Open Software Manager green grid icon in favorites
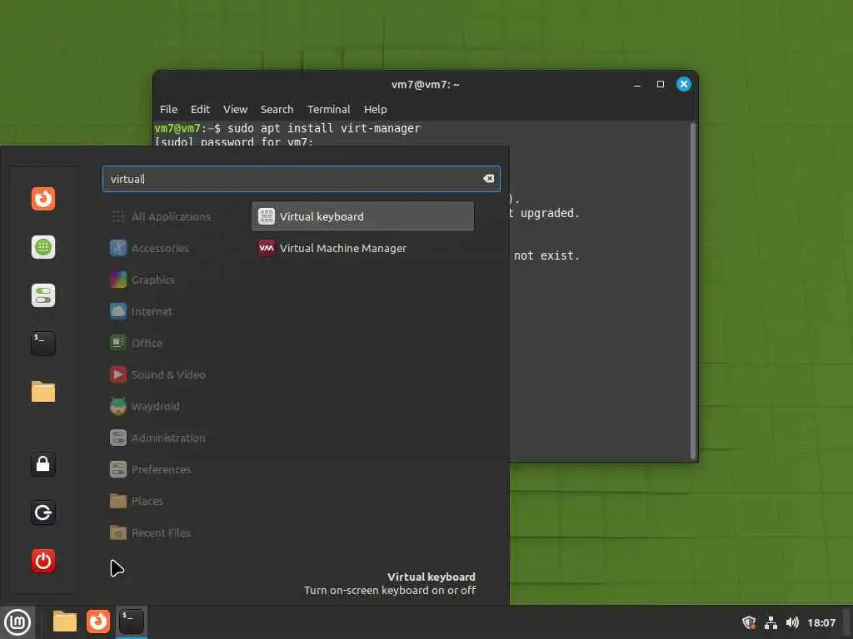The image size is (853, 639). pos(43,247)
